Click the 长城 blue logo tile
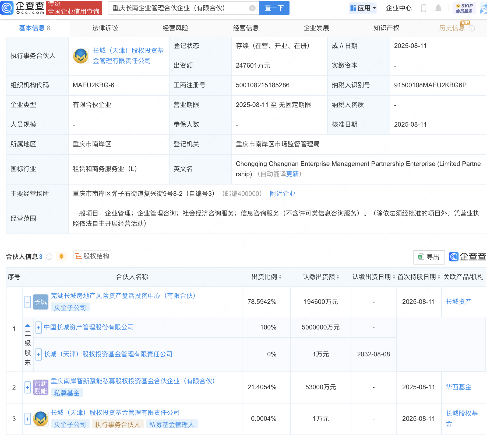 (41, 302)
